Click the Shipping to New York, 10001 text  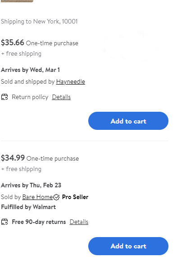[x=39, y=21]
